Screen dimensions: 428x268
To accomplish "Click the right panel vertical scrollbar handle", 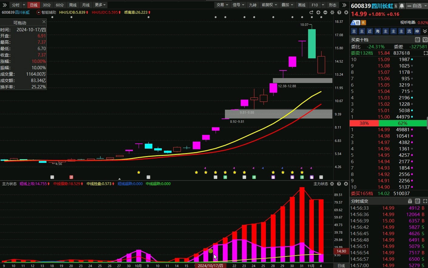I will point(427,123).
